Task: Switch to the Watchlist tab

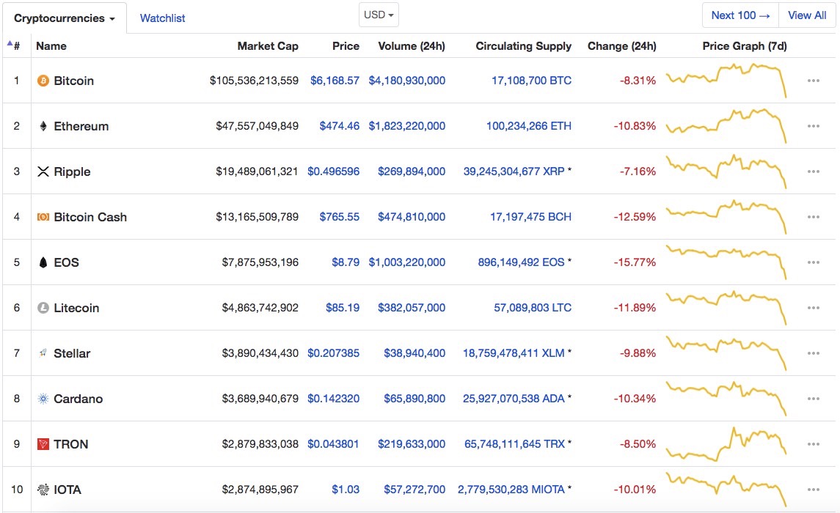Action: point(162,18)
